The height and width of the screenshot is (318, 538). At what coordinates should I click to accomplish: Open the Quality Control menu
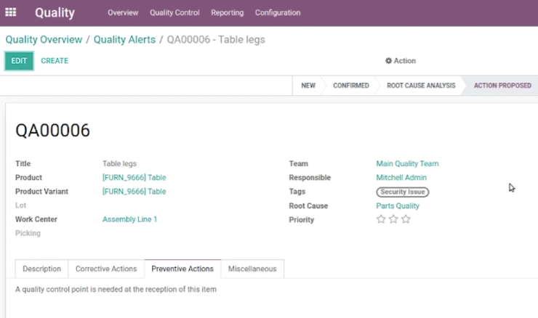(174, 12)
